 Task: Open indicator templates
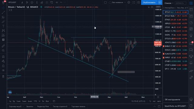[x=47, y=2]
